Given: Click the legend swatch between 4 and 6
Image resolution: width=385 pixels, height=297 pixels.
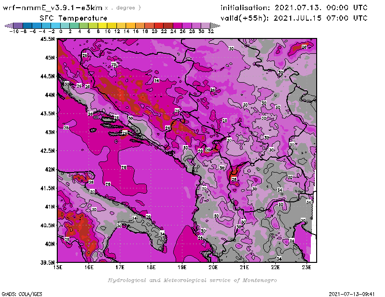Looking at the screenshot, I should pyautogui.click(x=84, y=25).
